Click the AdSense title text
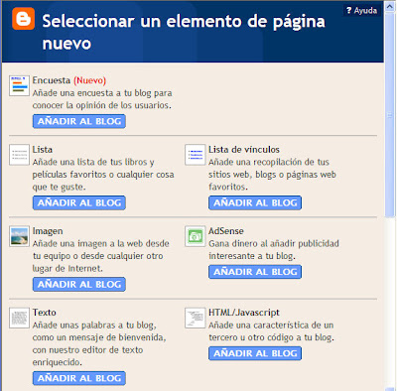The image size is (397, 391). point(226,231)
